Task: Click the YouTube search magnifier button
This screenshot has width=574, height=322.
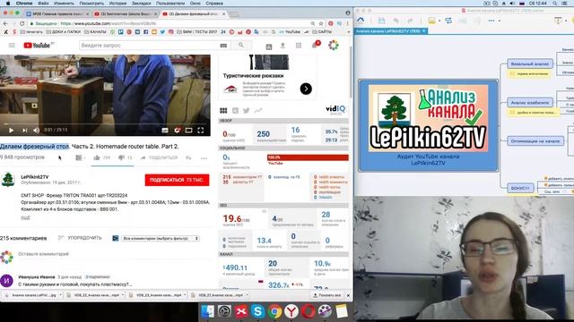Action: 241,46
